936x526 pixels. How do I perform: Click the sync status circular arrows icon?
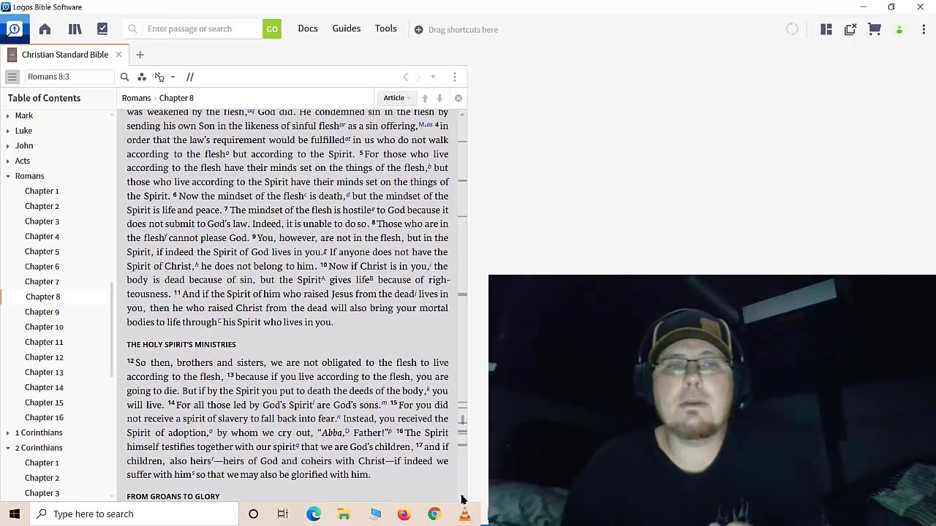tap(792, 29)
